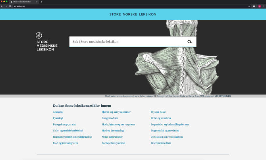Open Hode, hjerne og nervesystem link

pyautogui.click(x=118, y=124)
